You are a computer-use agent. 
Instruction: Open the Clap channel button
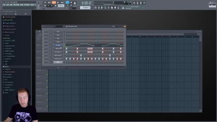point(58,35)
